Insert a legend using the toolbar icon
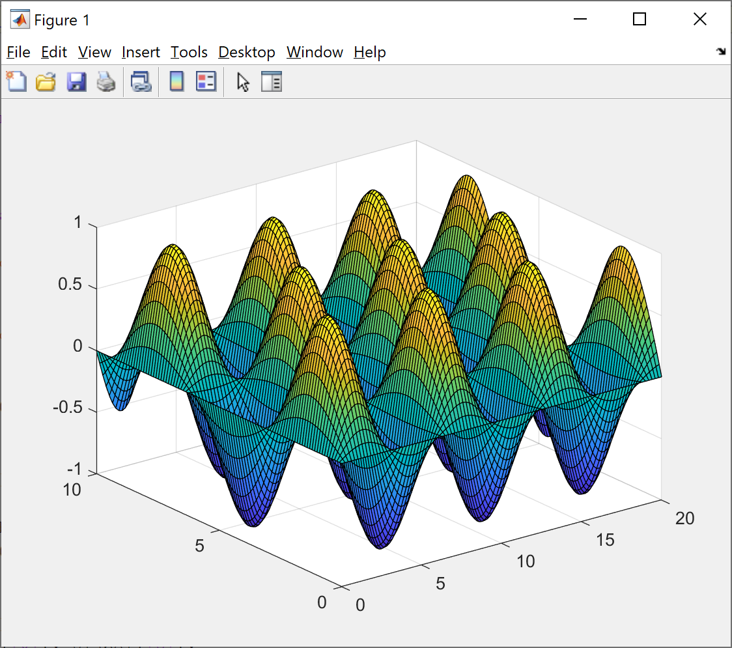Image resolution: width=732 pixels, height=648 pixels. click(x=206, y=82)
